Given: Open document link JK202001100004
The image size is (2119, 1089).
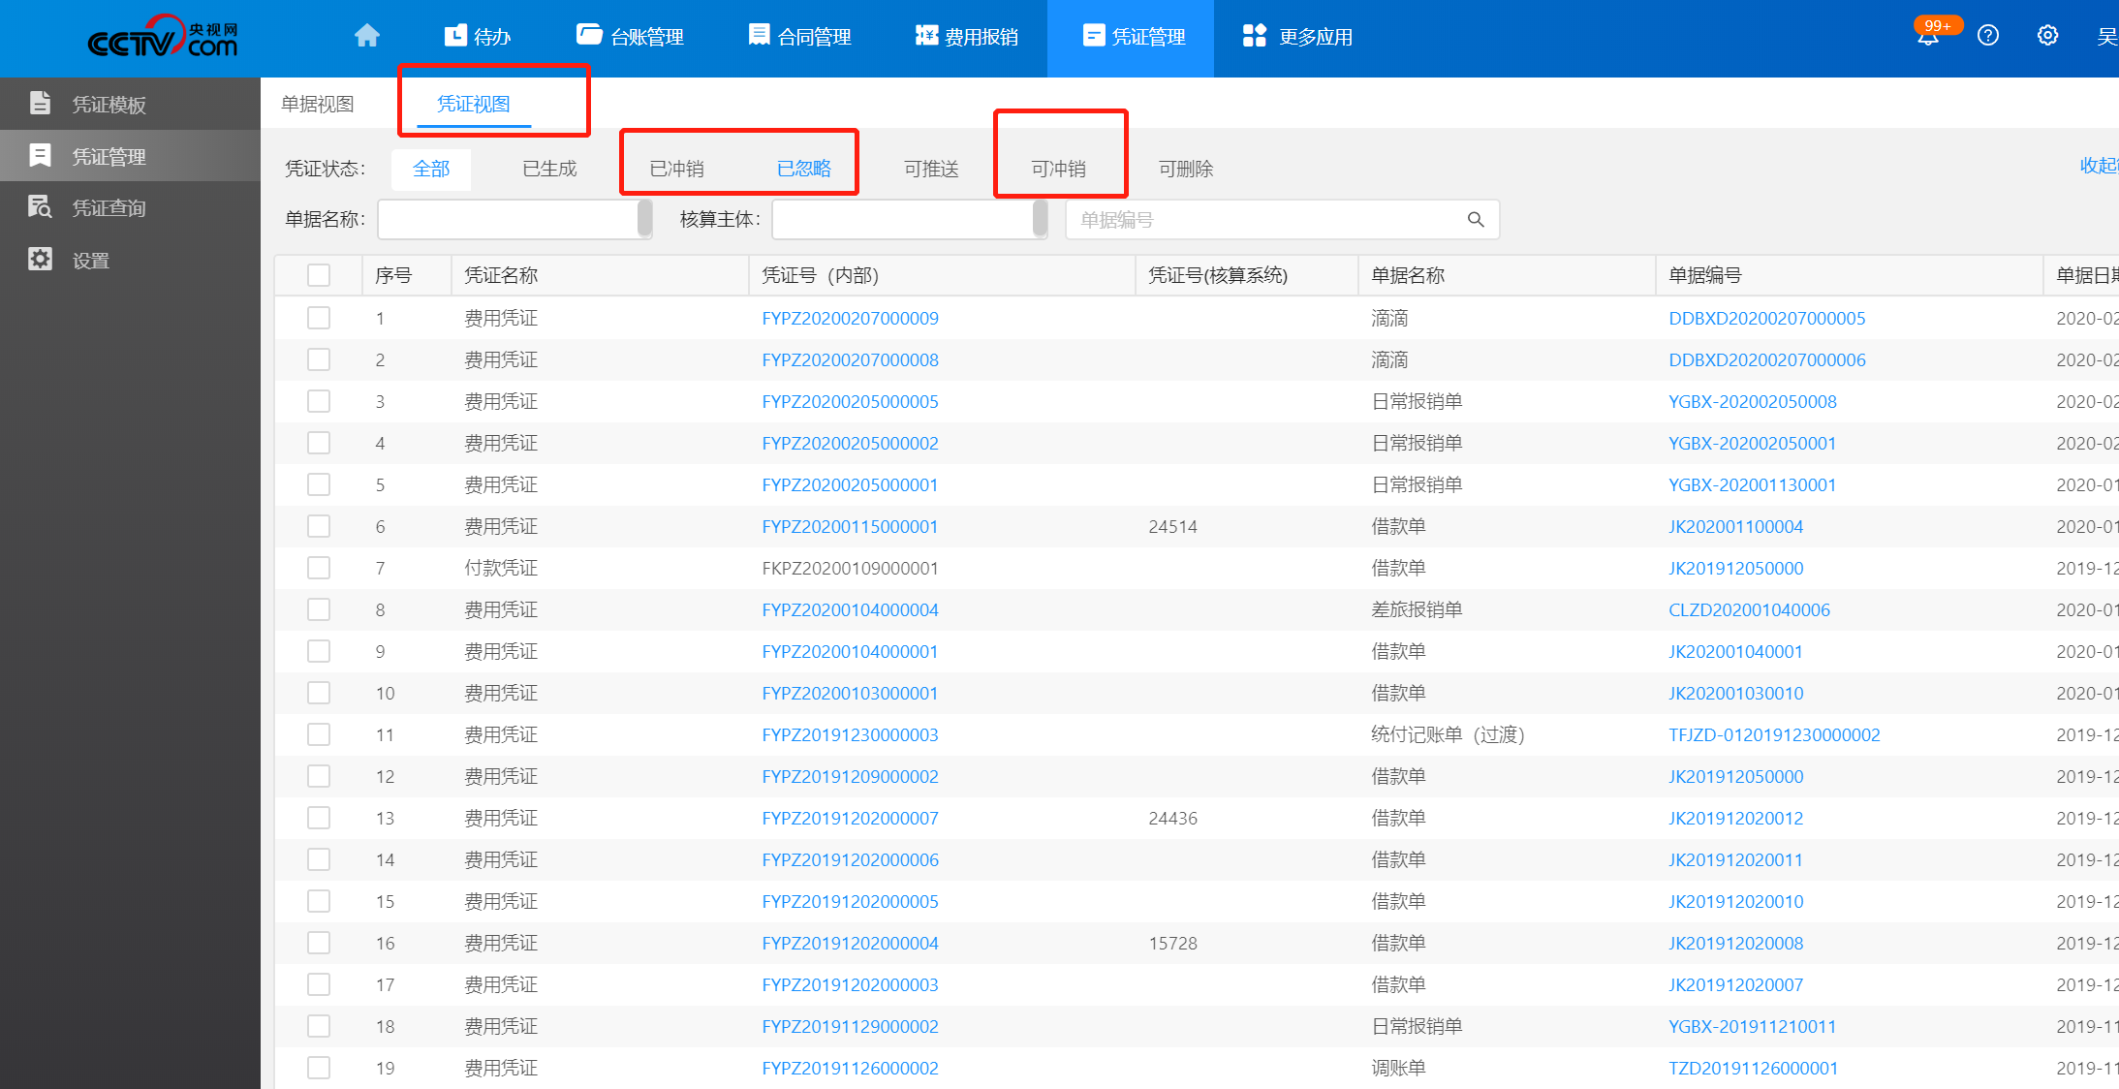Looking at the screenshot, I should pos(1735,526).
